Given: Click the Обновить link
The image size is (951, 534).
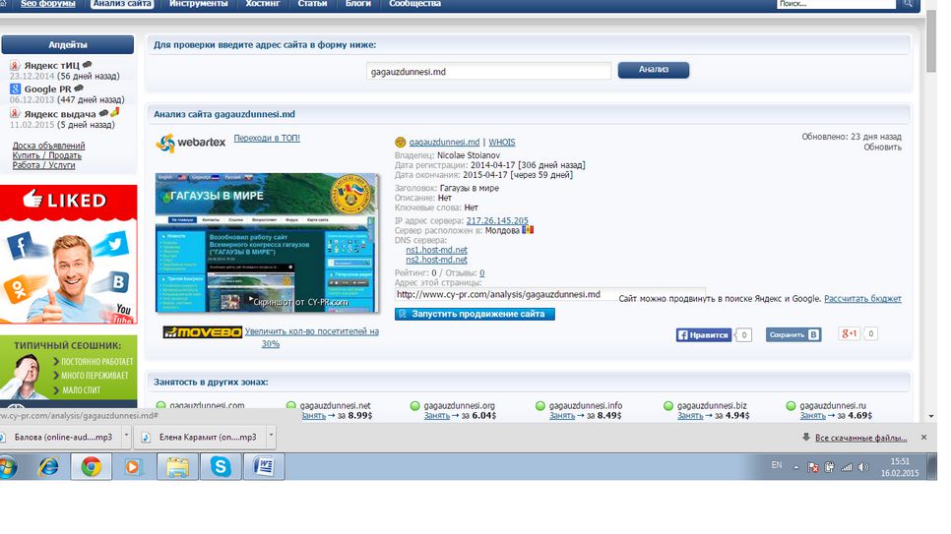Looking at the screenshot, I should coord(882,147).
